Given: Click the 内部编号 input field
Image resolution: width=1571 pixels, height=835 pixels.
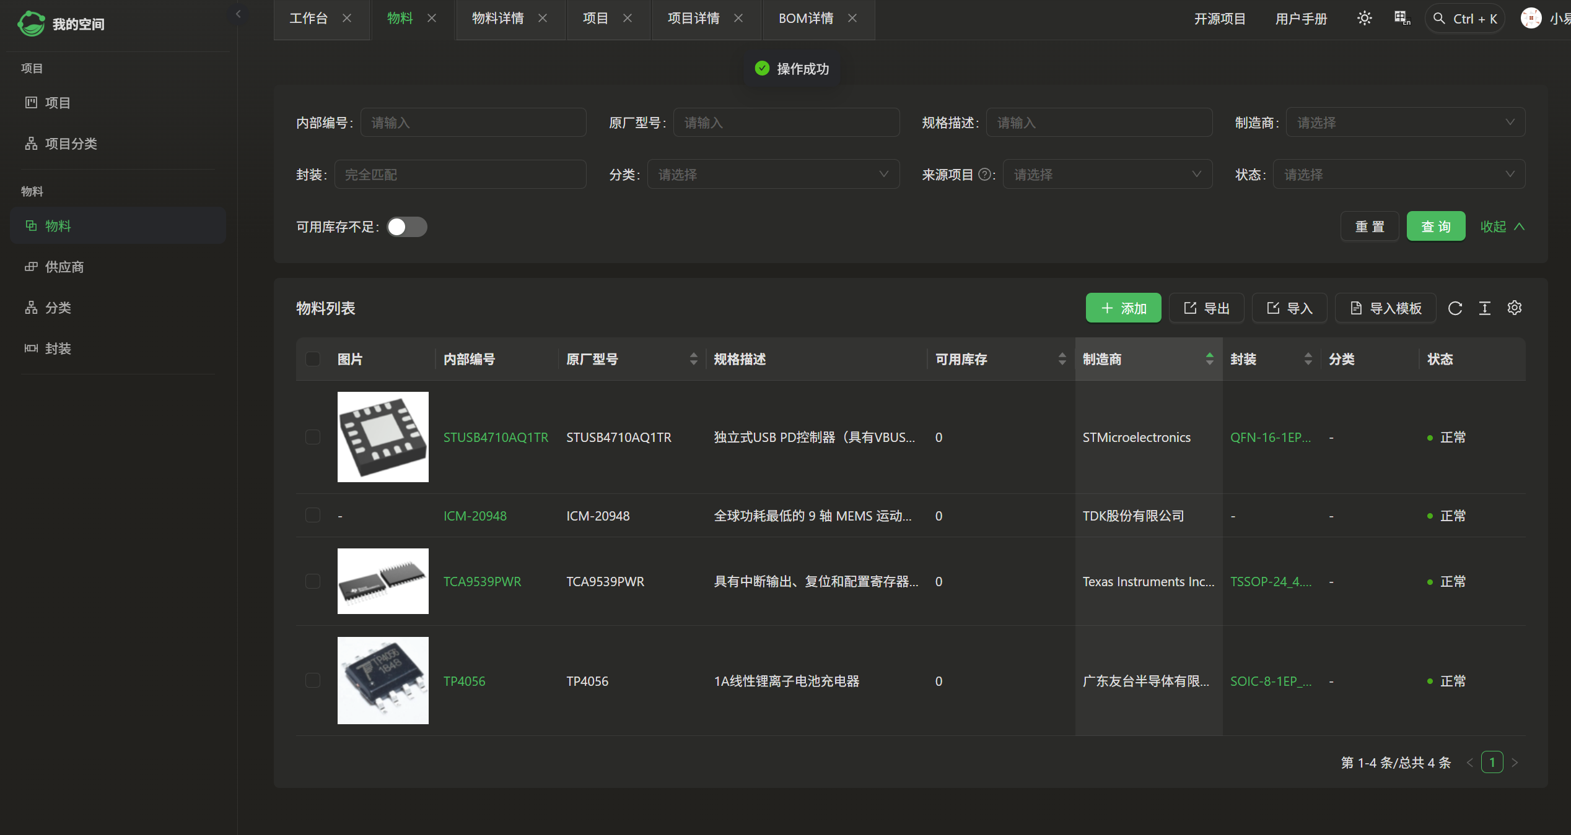Looking at the screenshot, I should 473,123.
